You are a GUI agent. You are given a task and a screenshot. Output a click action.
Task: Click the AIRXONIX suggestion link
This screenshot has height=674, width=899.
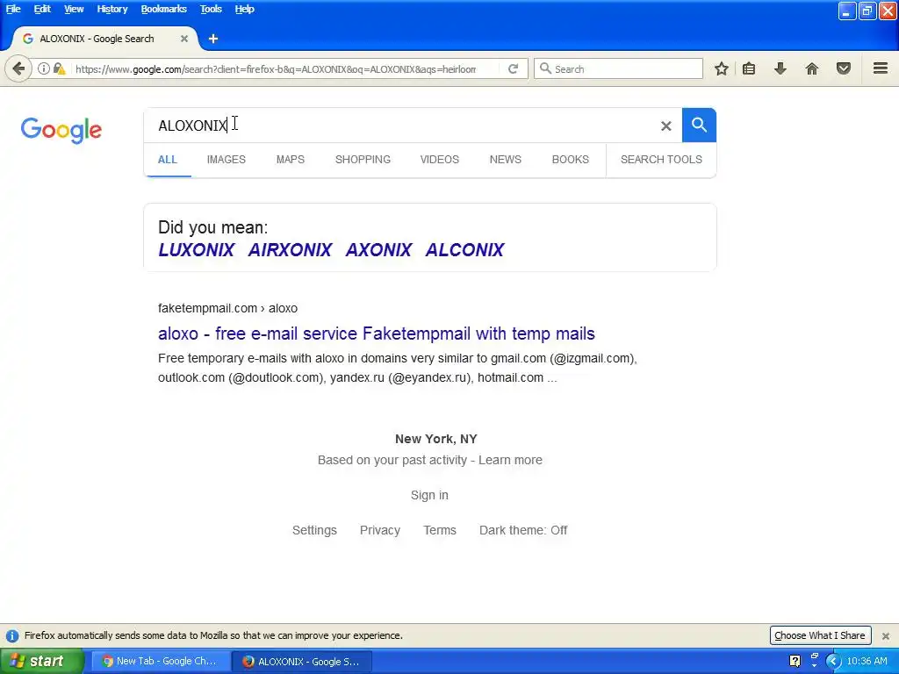290,250
